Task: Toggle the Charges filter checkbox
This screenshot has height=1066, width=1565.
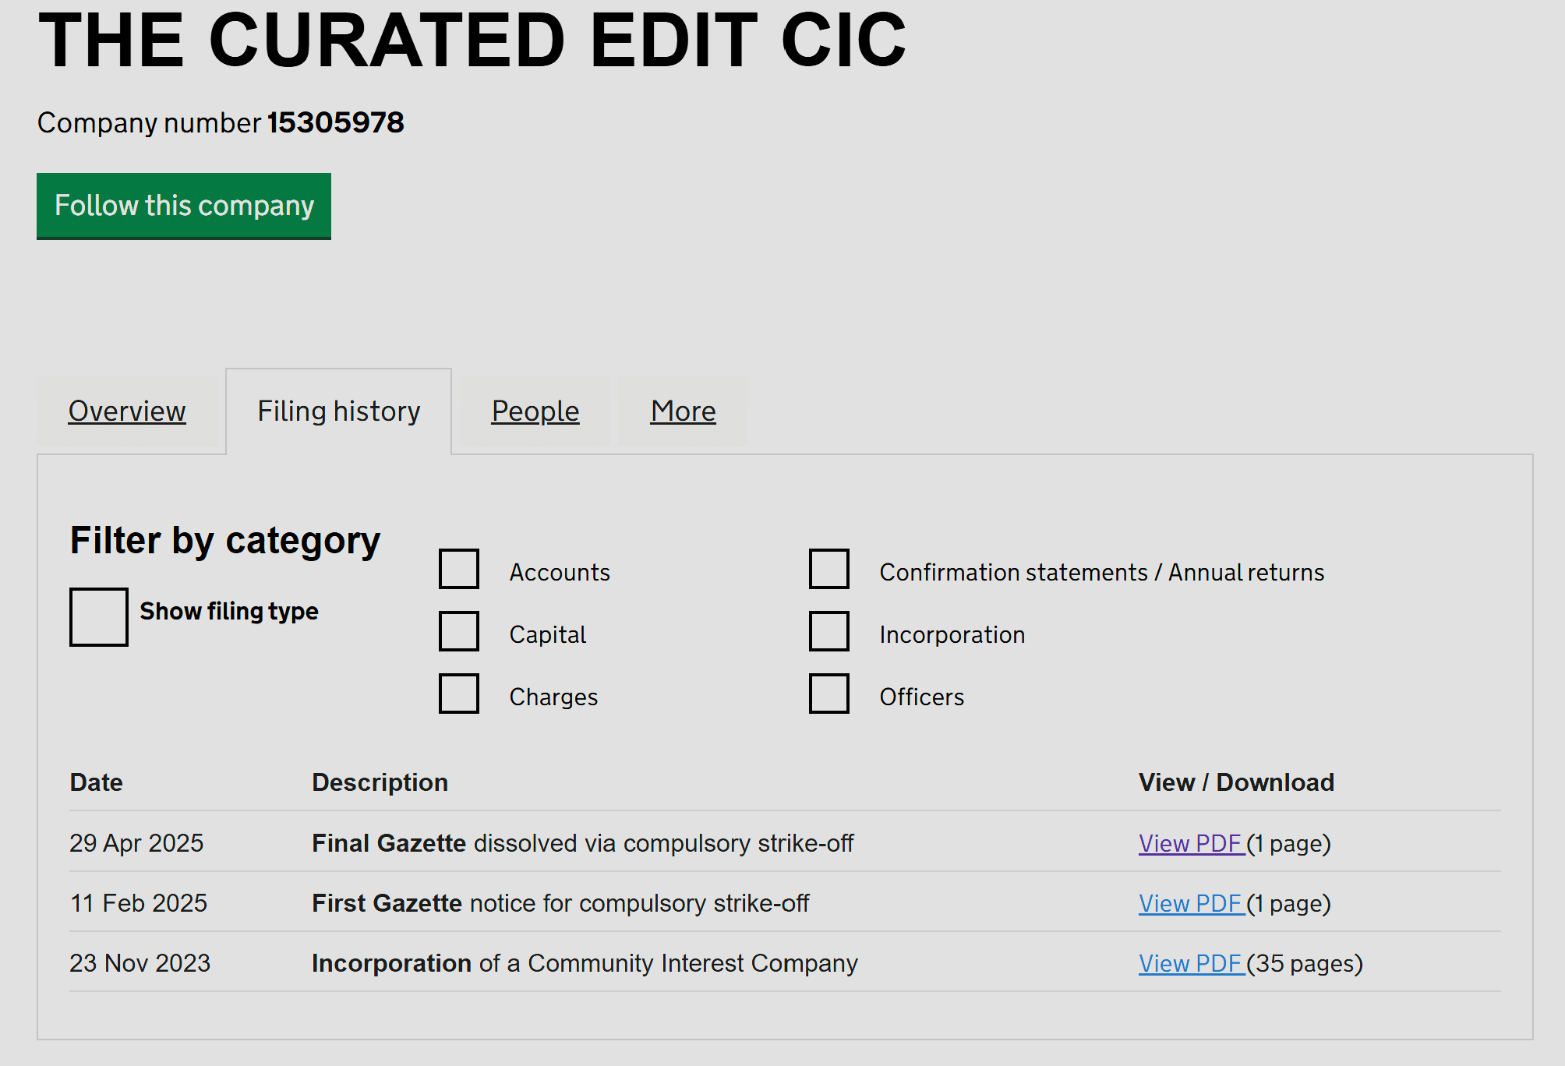Action: pos(459,694)
